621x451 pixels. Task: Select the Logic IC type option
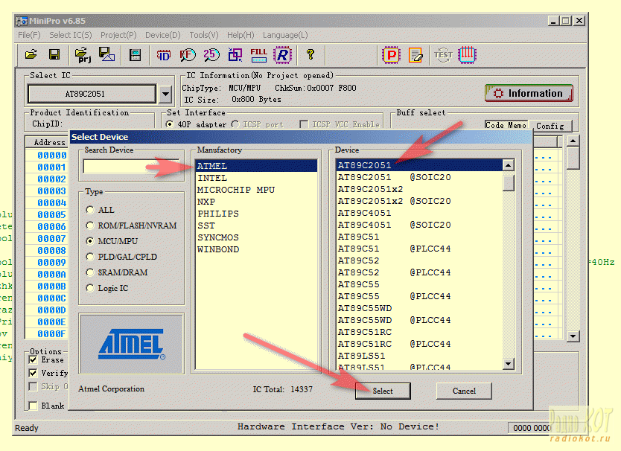pyautogui.click(x=90, y=288)
